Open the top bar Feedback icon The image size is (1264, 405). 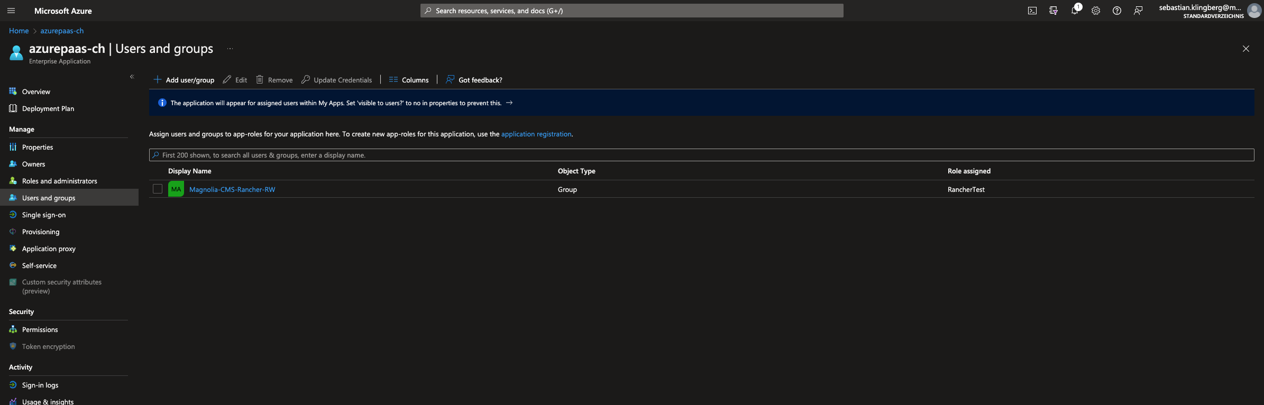point(1138,11)
